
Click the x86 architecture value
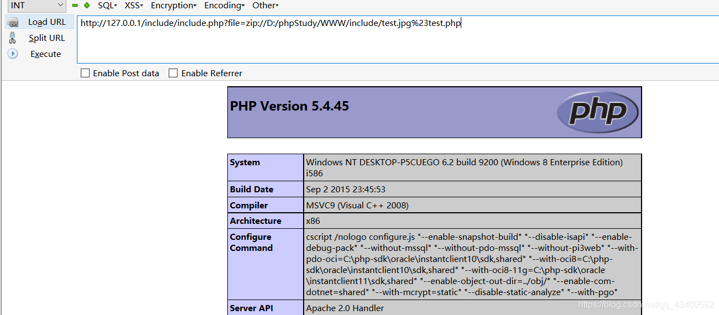coord(313,221)
